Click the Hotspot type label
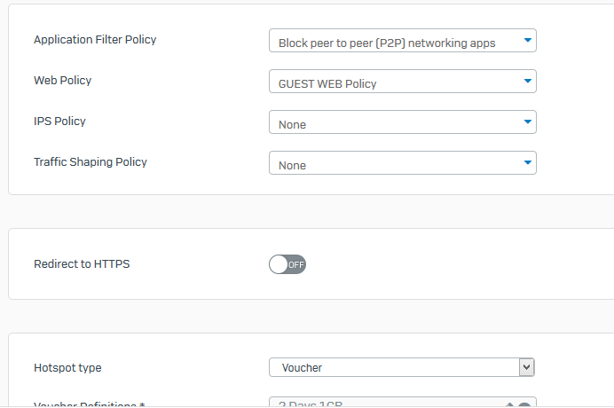 67,368
